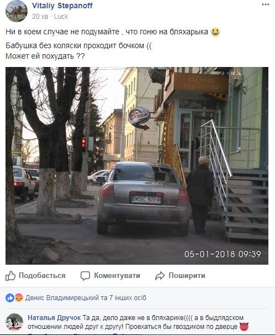
Task: Open Vitaliy Stepanoff profile name link
Action: tap(62, 6)
